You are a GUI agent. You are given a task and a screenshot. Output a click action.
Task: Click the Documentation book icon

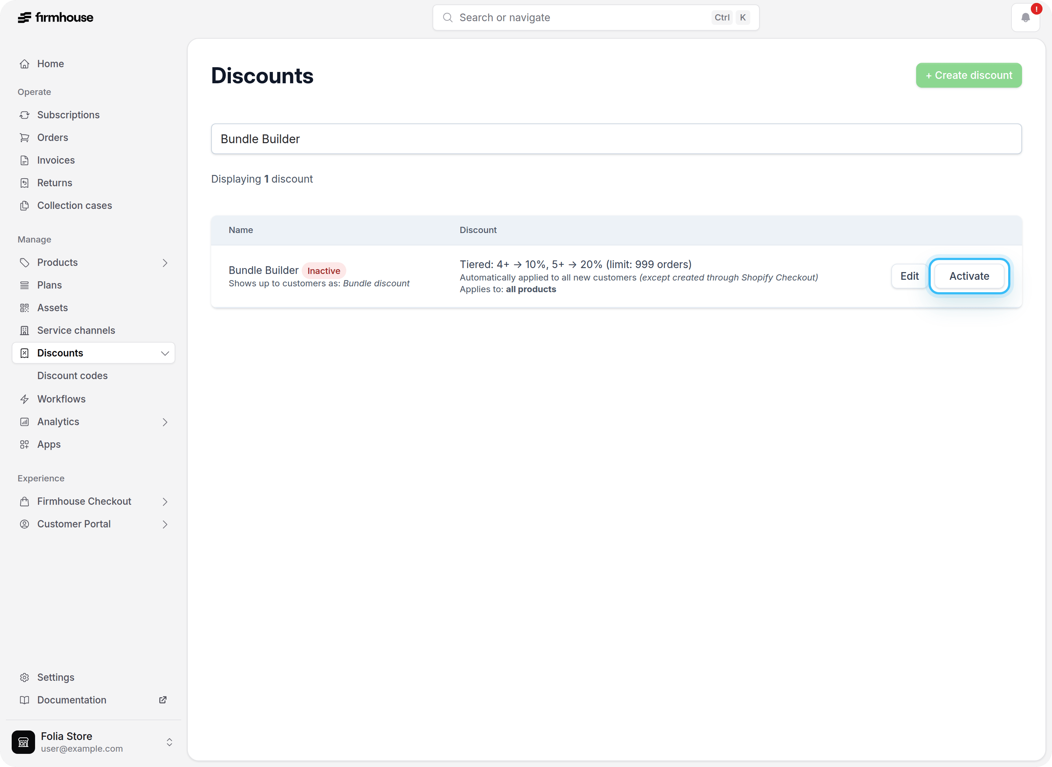(24, 700)
